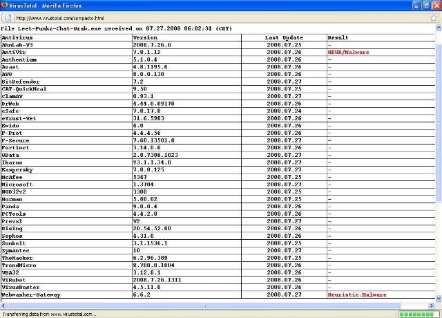This screenshot has height=318, width=442.
Task: Click version 7.60.13501.0 for F-Secure
Action: point(153,140)
